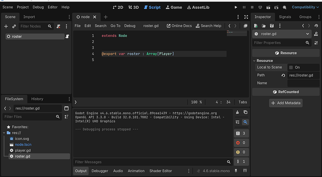This screenshot has height=177, width=322.
Task: Create new resource in Inspector
Action: [x=256, y=26]
